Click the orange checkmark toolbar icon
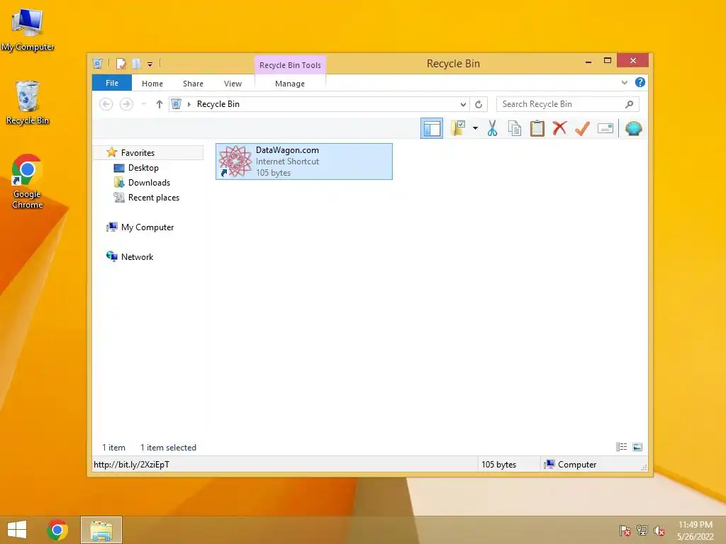Viewport: 726px width, 544px height. coord(582,128)
